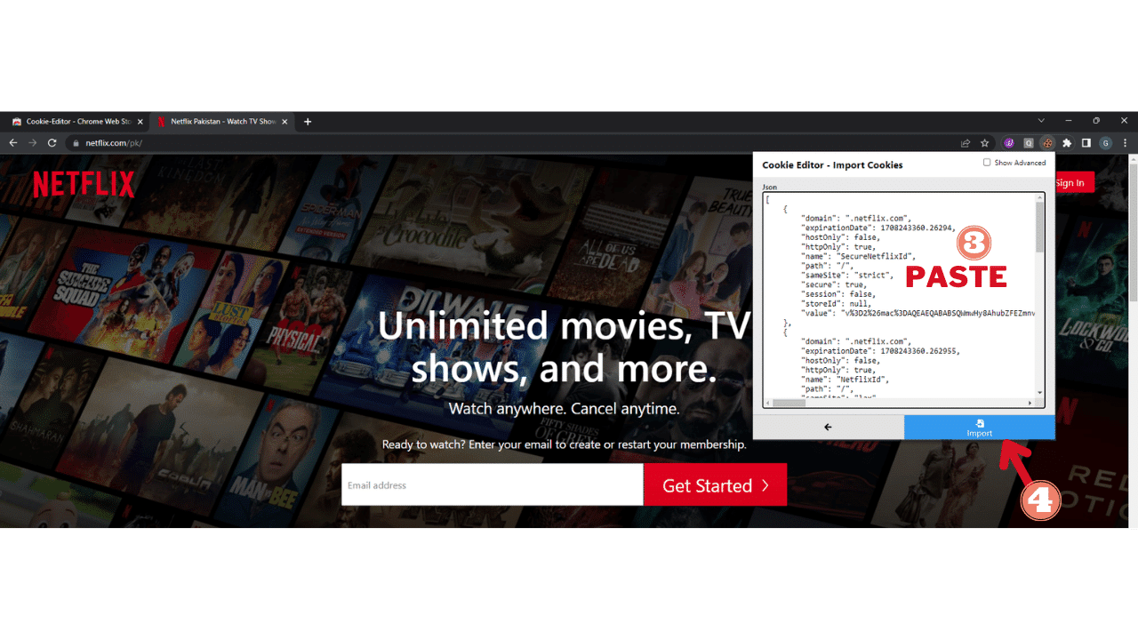The image size is (1138, 640).
Task: Open tab search chevron
Action: [x=1041, y=121]
